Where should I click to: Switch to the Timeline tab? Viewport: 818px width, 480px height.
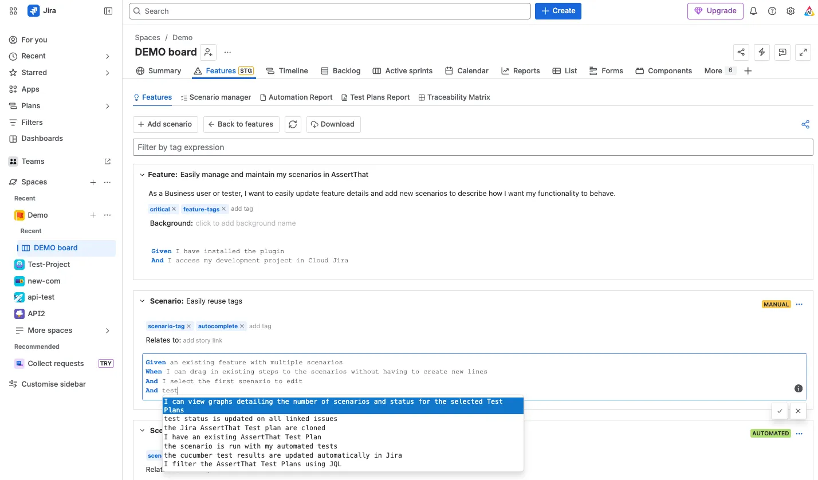pyautogui.click(x=287, y=70)
